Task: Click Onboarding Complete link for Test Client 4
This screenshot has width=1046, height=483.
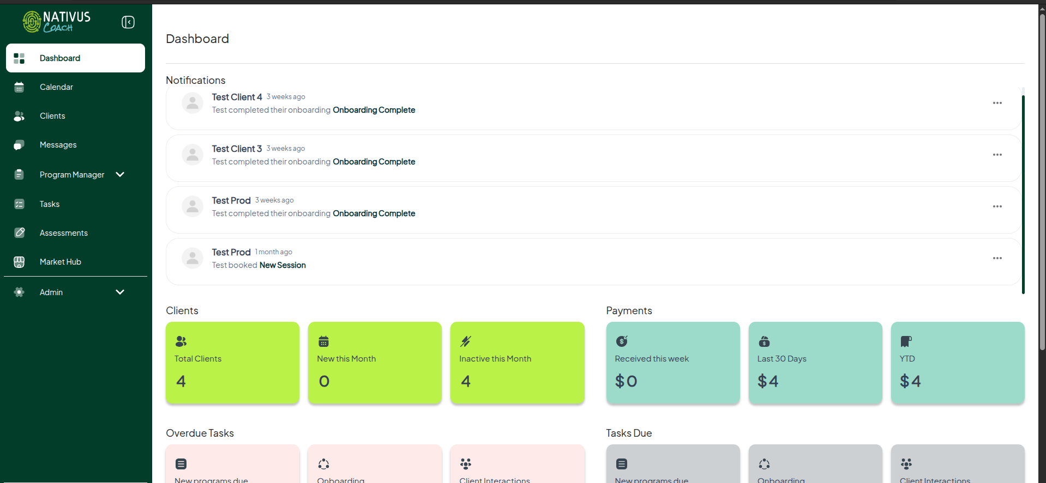Action: pos(374,110)
